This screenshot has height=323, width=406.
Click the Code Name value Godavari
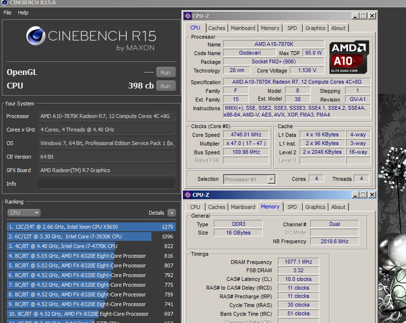pos(250,53)
